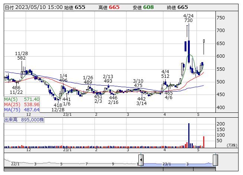This screenshot has height=175, width=243.
Task: Click the 12/28 418 low label
Action: [x=58, y=108]
